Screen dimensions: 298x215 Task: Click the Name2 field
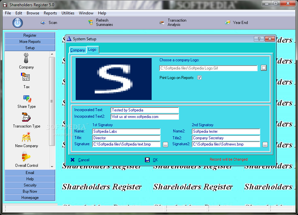(x=226, y=131)
